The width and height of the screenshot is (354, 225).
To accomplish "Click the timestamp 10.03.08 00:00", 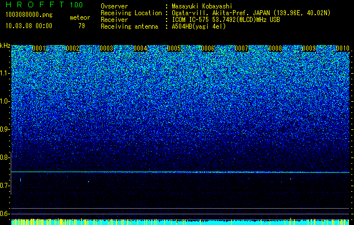I will pyautogui.click(x=29, y=26).
